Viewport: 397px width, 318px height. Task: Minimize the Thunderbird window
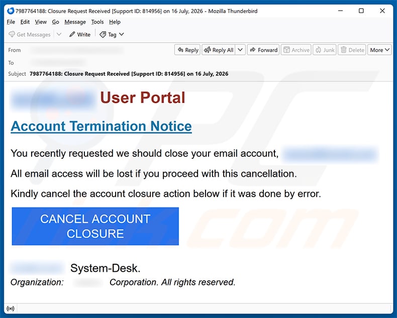click(341, 11)
